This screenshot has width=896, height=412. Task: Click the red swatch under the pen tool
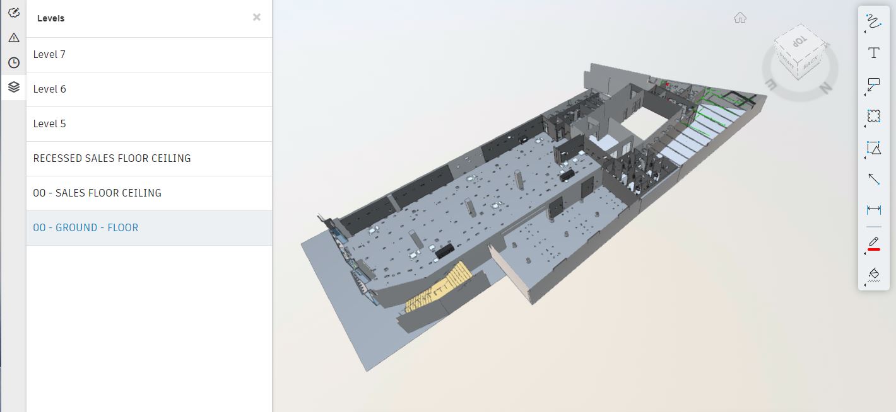pyautogui.click(x=874, y=249)
